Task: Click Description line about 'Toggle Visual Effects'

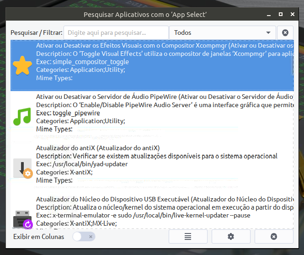Action: [x=165, y=54]
